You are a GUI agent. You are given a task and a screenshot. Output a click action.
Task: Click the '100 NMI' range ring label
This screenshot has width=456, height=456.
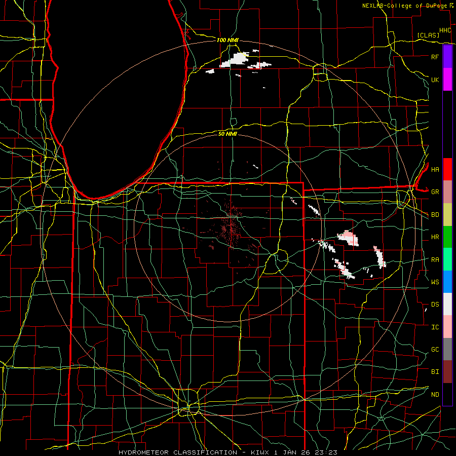pyautogui.click(x=227, y=40)
